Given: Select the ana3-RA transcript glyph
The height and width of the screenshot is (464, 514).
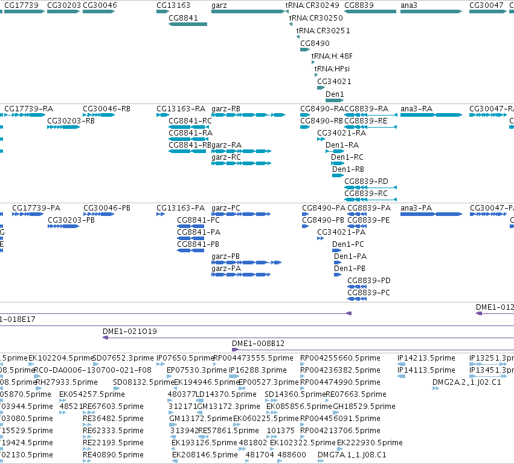Looking at the screenshot, I should click(x=431, y=115).
